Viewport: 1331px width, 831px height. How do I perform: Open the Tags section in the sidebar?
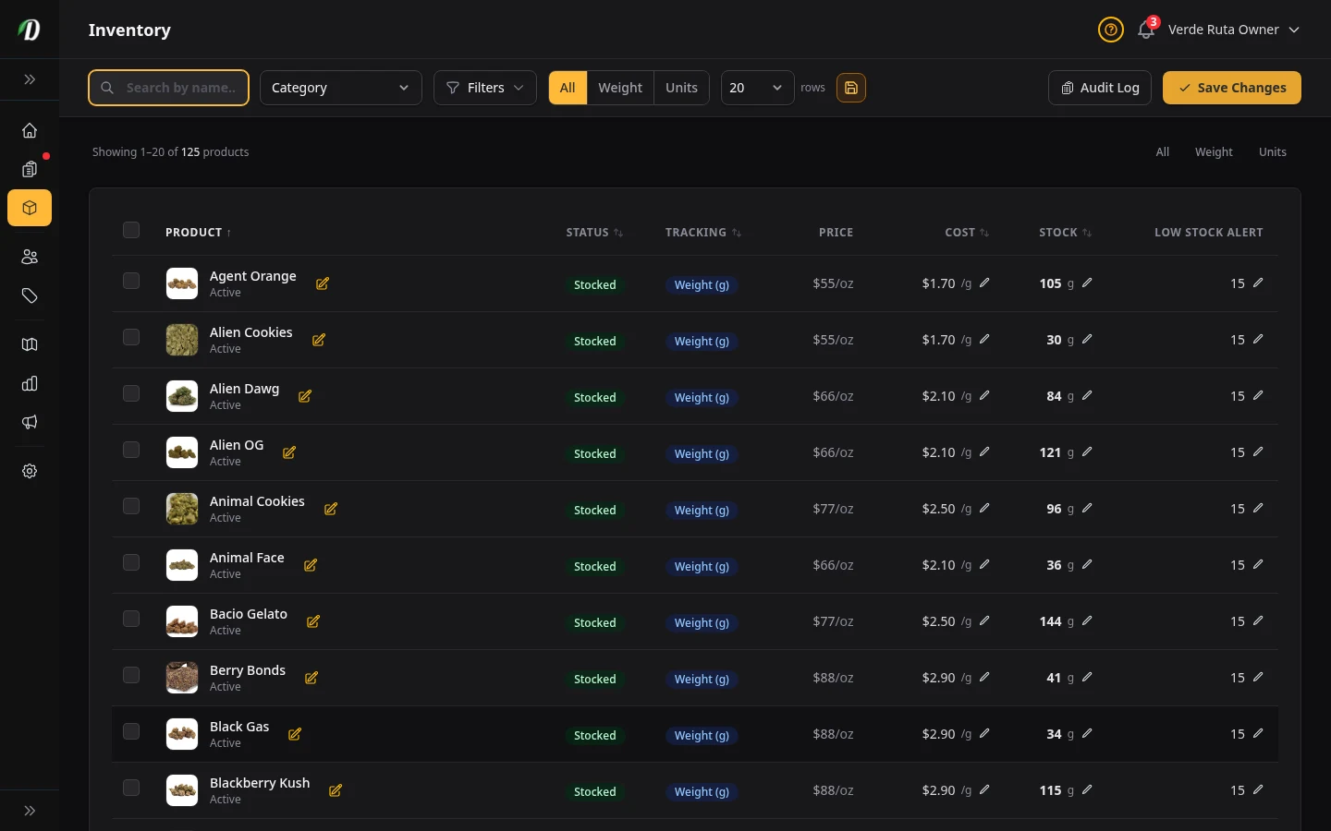coord(30,296)
